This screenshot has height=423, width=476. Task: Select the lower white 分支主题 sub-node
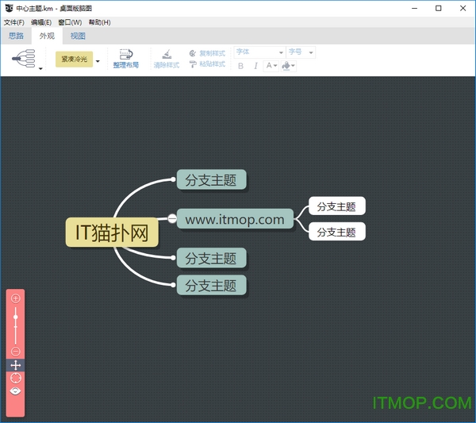tap(337, 232)
